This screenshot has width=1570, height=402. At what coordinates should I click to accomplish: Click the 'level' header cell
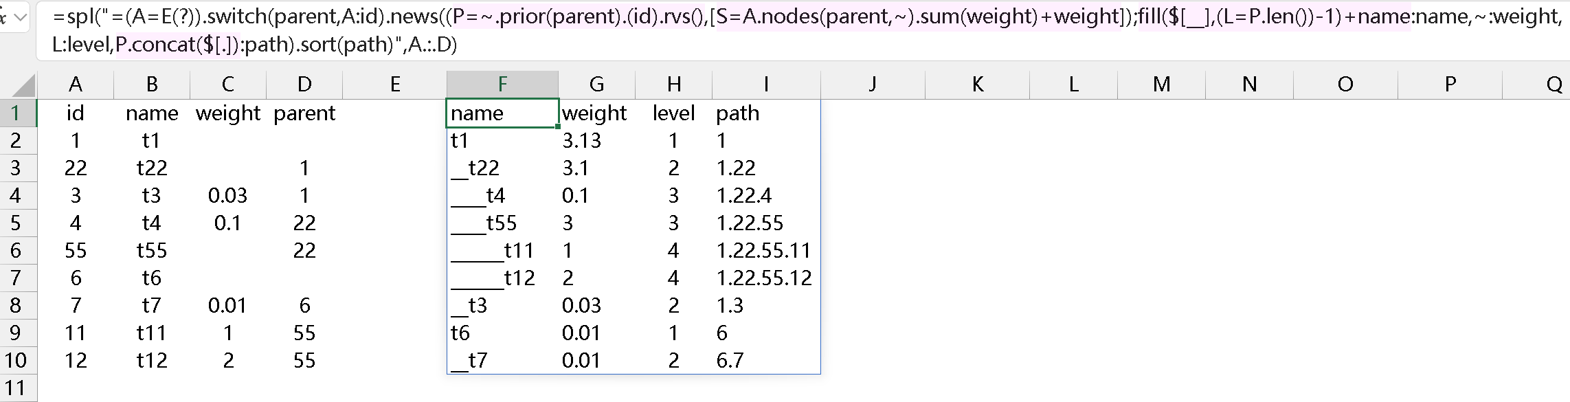(x=673, y=113)
